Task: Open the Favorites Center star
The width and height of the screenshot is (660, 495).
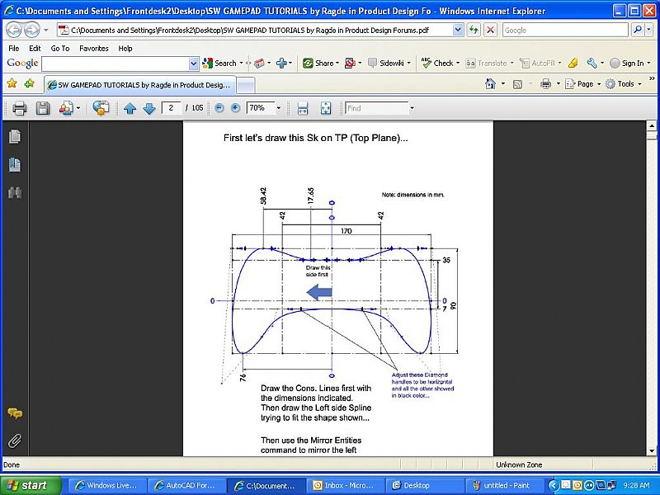Action: (12, 83)
